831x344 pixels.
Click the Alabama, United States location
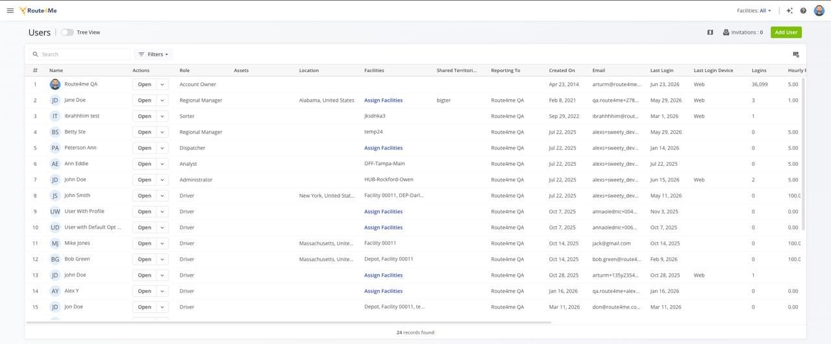pos(327,100)
